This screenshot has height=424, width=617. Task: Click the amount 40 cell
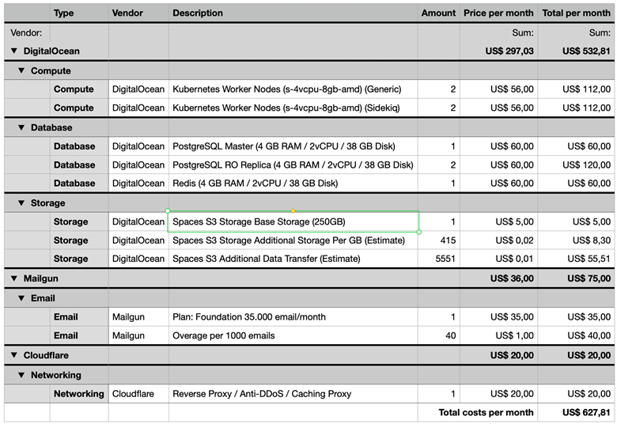click(438, 335)
